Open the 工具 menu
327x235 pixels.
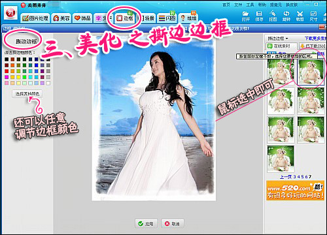coord(250,5)
